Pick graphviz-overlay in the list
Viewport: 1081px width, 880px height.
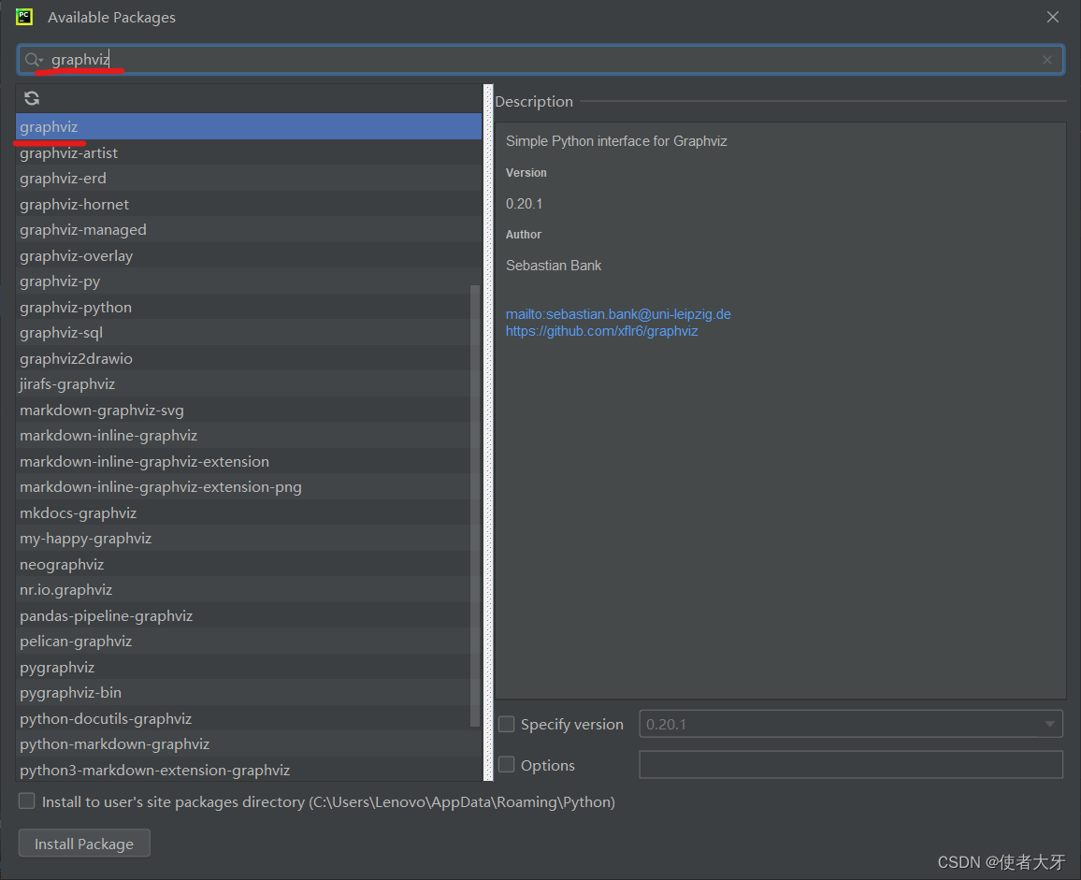(x=248, y=256)
